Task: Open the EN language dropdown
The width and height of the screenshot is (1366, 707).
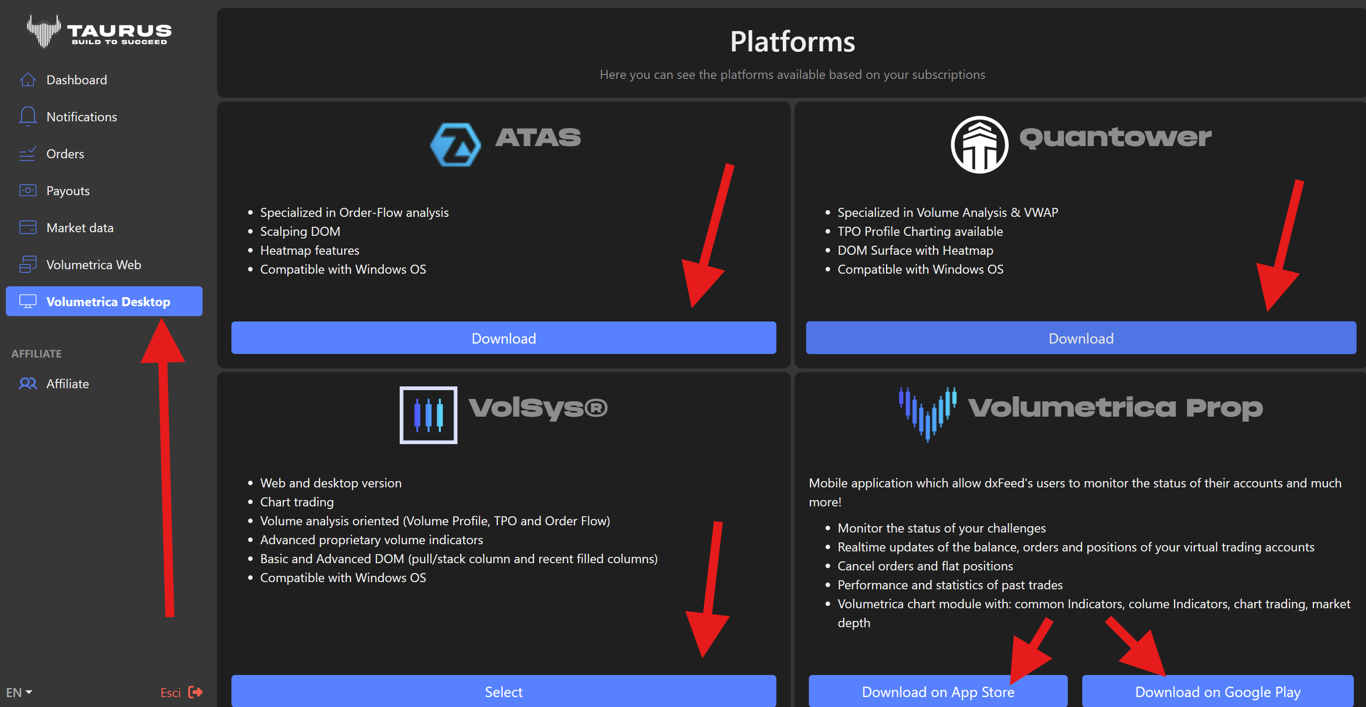Action: (x=19, y=692)
